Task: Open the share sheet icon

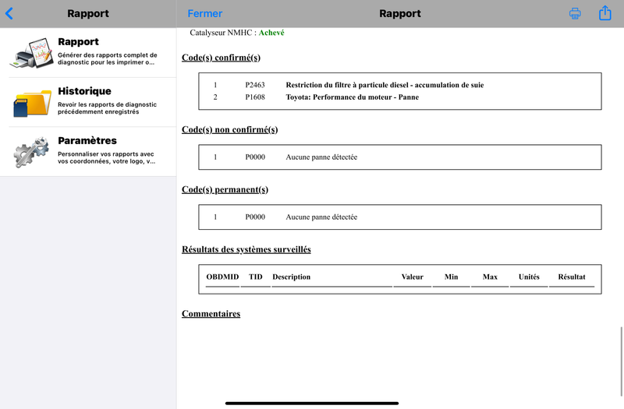Action: [x=605, y=12]
